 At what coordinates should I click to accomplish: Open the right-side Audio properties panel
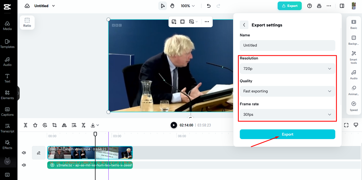point(354,75)
